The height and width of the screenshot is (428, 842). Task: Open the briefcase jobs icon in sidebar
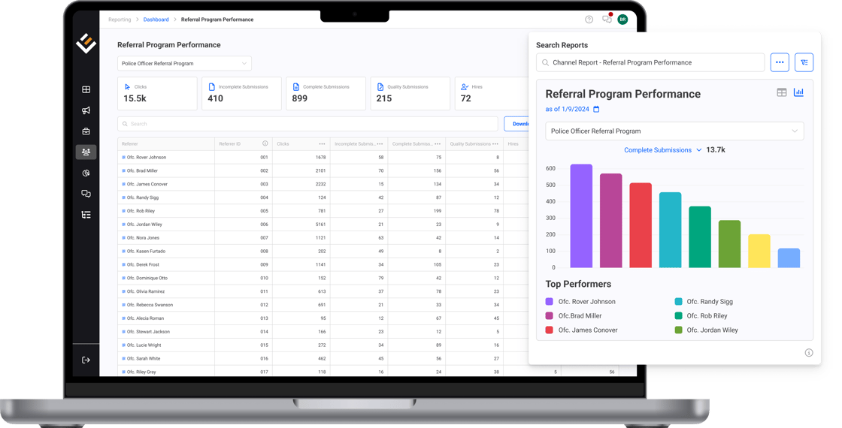[x=86, y=131]
